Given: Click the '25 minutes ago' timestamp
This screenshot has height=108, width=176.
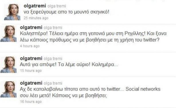Looking at the screenshot, I should [x=36, y=18].
